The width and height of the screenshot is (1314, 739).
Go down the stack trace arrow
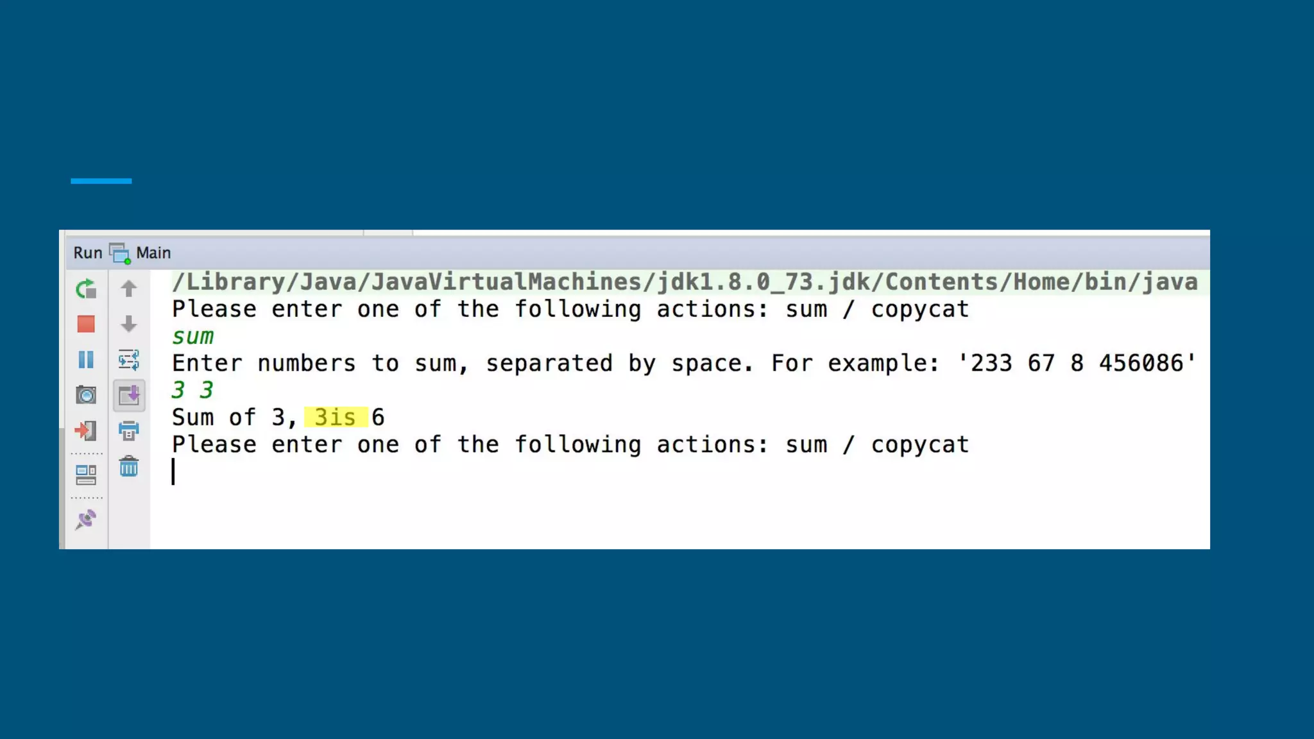pos(129,324)
